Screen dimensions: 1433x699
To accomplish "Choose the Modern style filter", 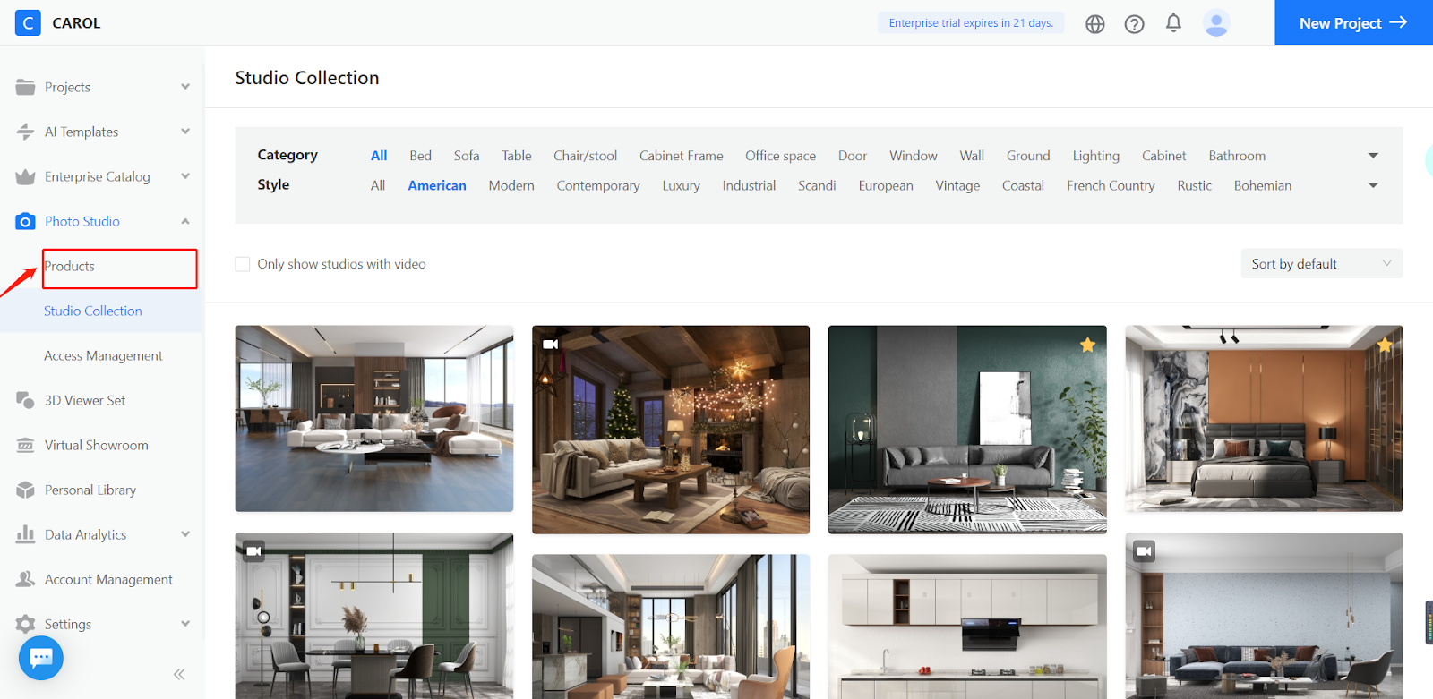I will 511,185.
